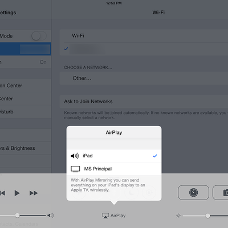Tap Other... to join another network
Screen dimensions: 228x228
(144, 78)
